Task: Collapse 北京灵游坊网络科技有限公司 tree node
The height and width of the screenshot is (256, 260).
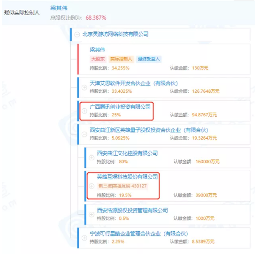Action: coord(77,35)
